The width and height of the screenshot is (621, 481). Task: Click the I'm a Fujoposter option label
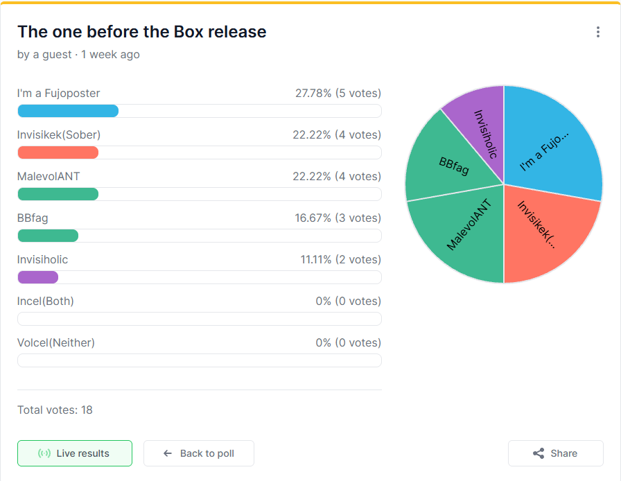click(59, 93)
